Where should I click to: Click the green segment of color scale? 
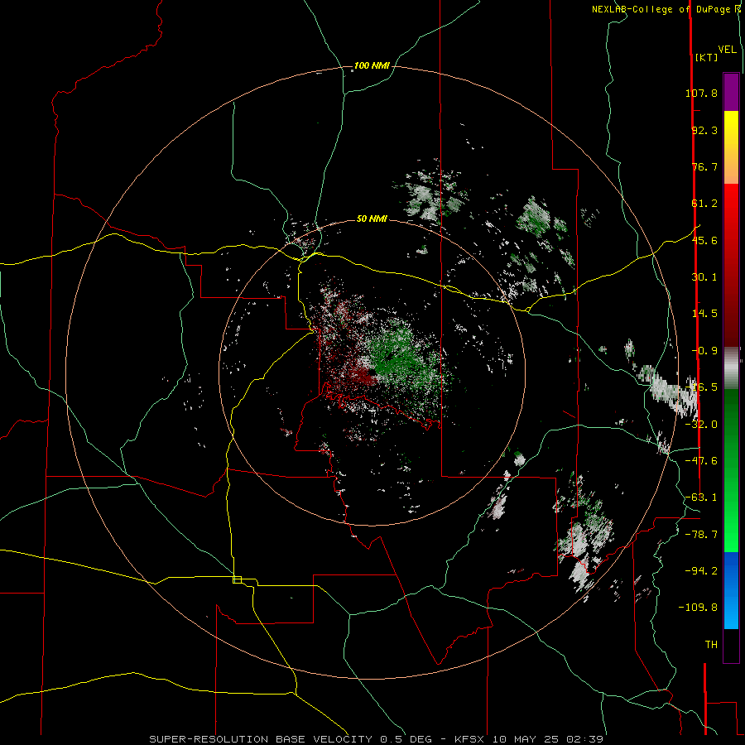click(731, 470)
